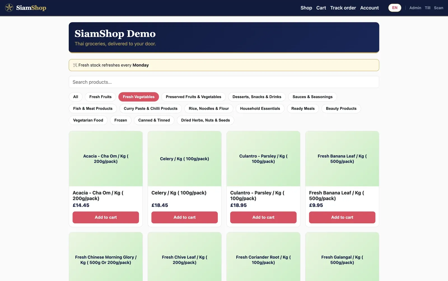The width and height of the screenshot is (448, 281).
Task: Open Track order page
Action: click(x=343, y=8)
